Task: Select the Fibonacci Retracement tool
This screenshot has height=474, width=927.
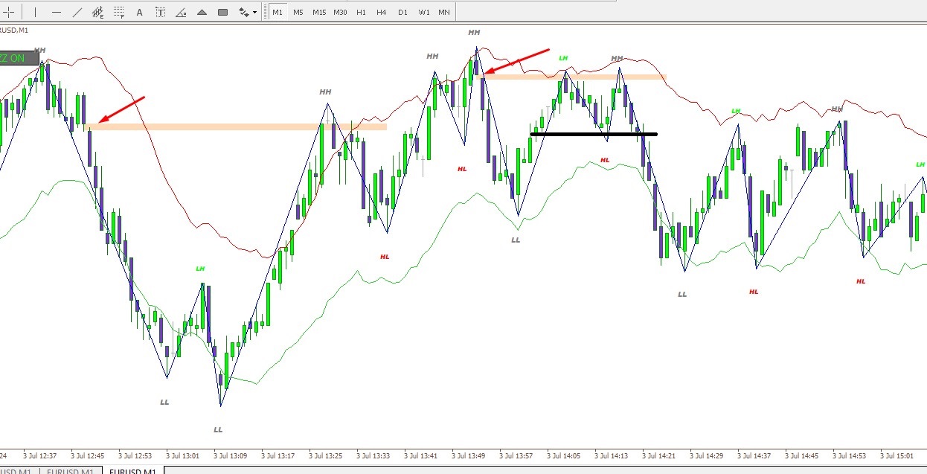Action: click(x=119, y=12)
